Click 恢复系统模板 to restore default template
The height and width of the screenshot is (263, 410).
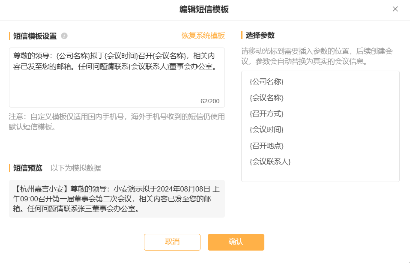coord(203,36)
